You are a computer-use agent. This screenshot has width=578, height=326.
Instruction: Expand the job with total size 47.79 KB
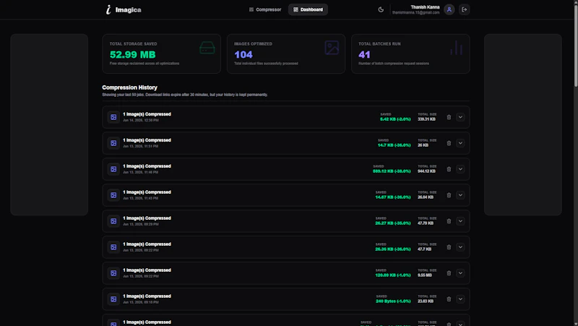pos(460,221)
